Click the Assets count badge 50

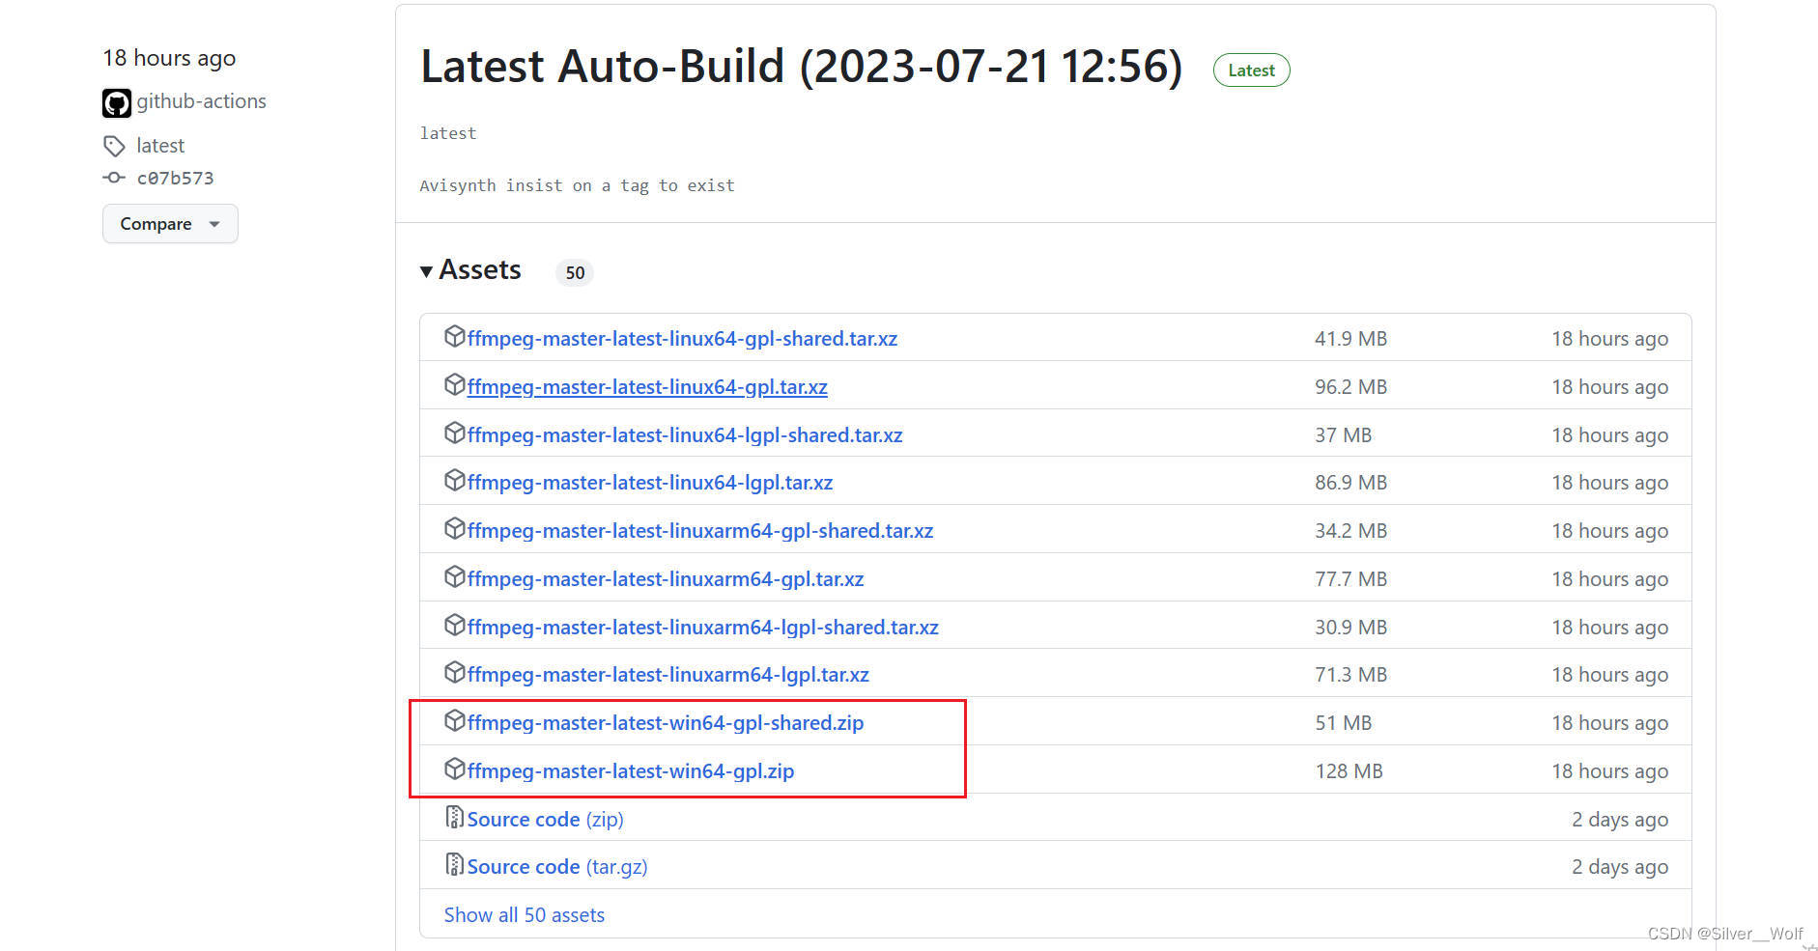click(x=575, y=273)
